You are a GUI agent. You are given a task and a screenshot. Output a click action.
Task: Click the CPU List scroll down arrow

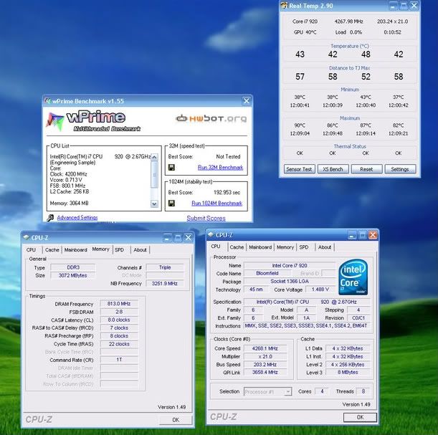pos(154,204)
